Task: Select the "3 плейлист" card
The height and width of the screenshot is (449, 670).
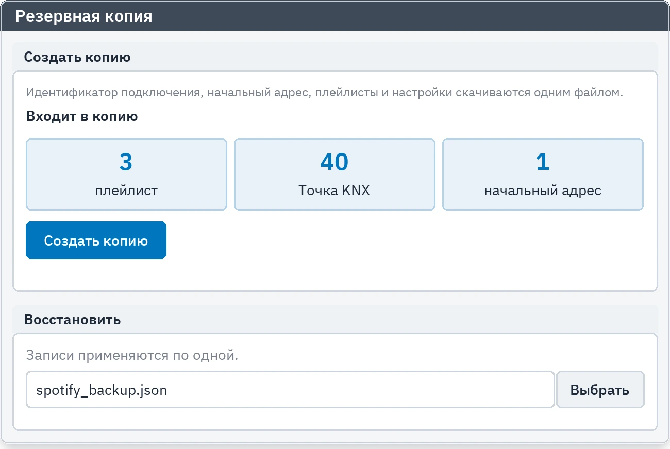Action: pyautogui.click(x=126, y=174)
